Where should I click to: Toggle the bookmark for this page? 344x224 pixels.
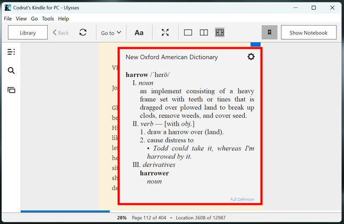click(269, 32)
